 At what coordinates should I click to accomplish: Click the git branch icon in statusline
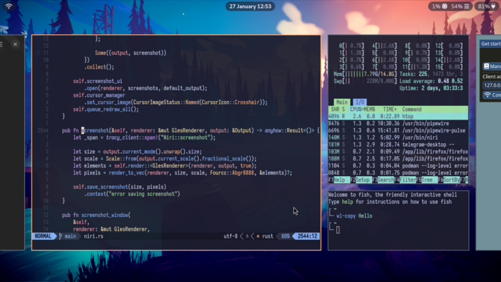pyautogui.click(x=60, y=236)
